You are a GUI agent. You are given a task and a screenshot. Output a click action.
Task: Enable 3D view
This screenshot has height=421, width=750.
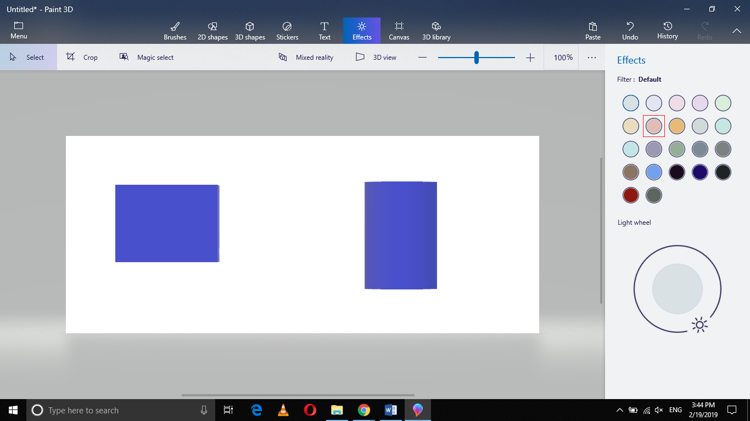coord(376,57)
